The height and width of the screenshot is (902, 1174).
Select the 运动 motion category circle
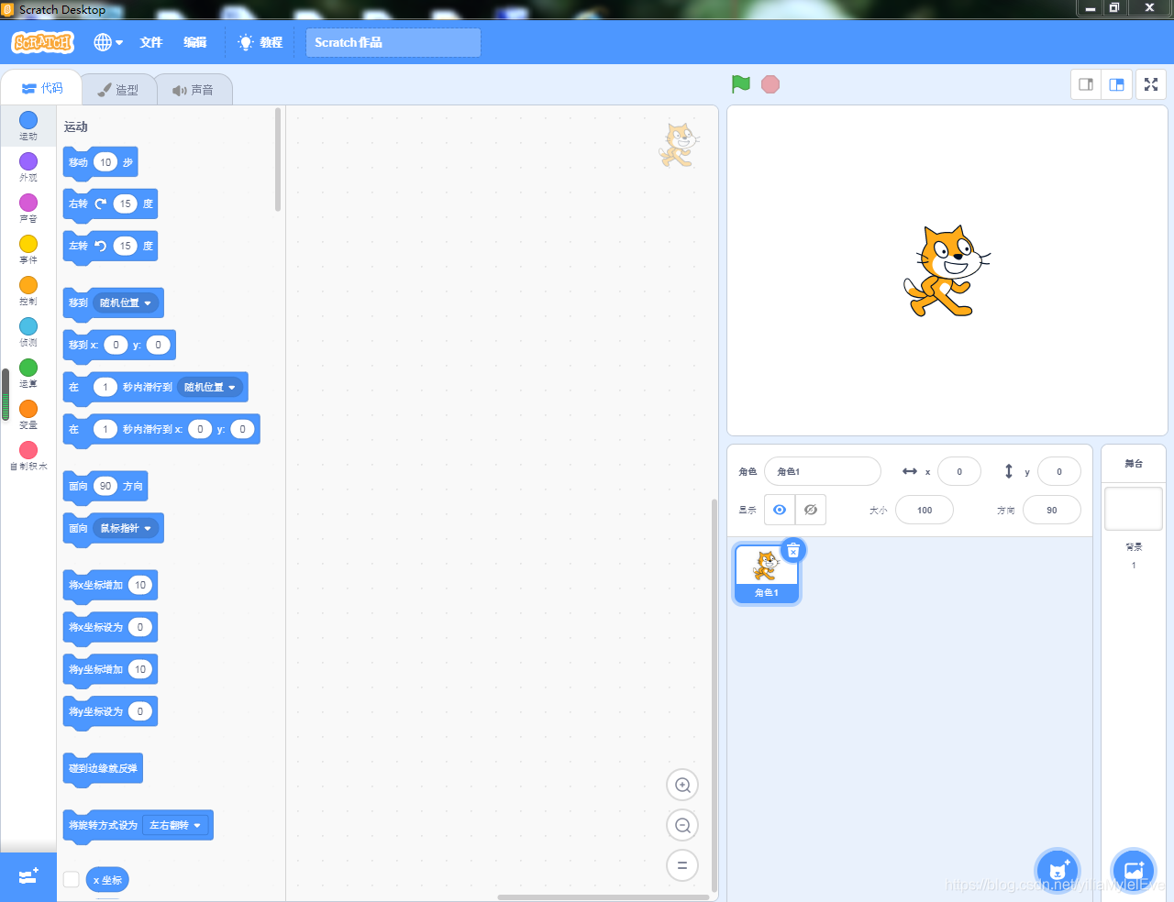point(28,120)
